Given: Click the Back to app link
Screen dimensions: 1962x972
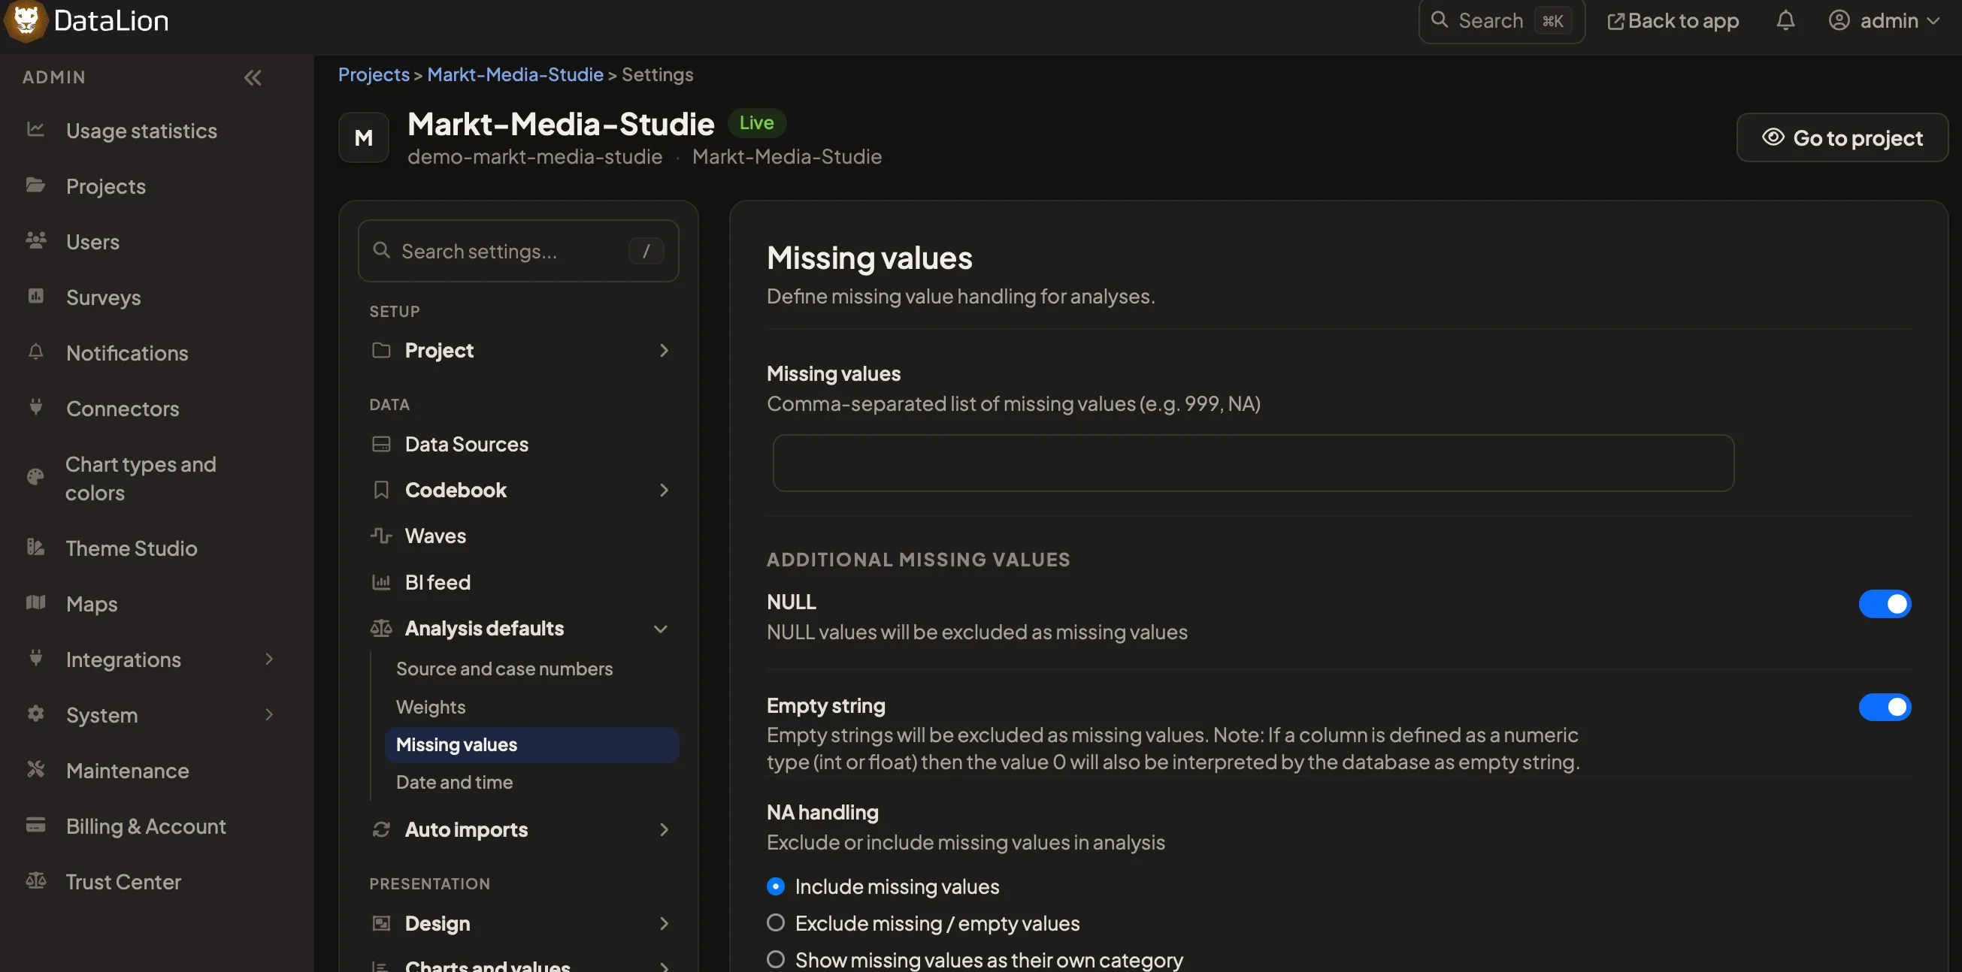Looking at the screenshot, I should [x=1673, y=20].
